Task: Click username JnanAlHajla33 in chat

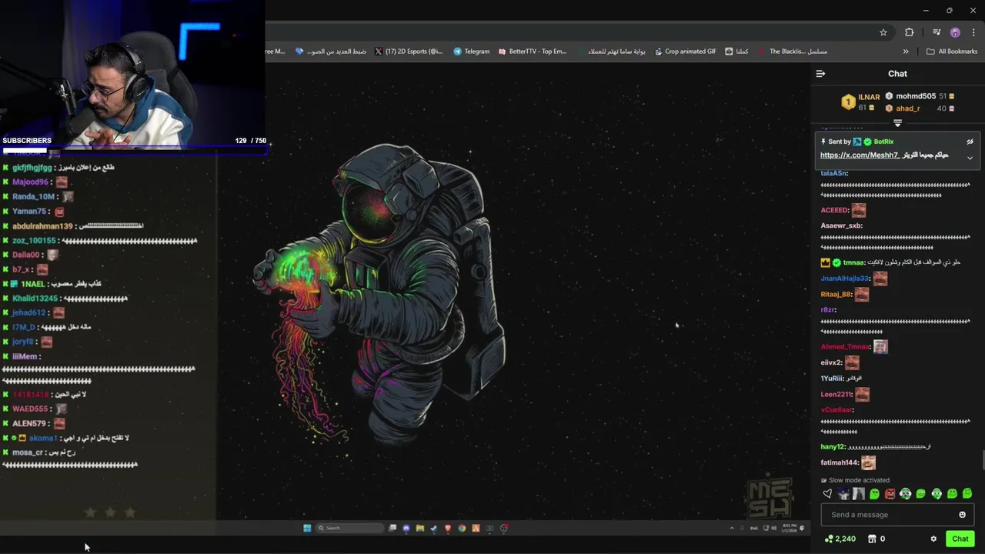Action: (845, 279)
